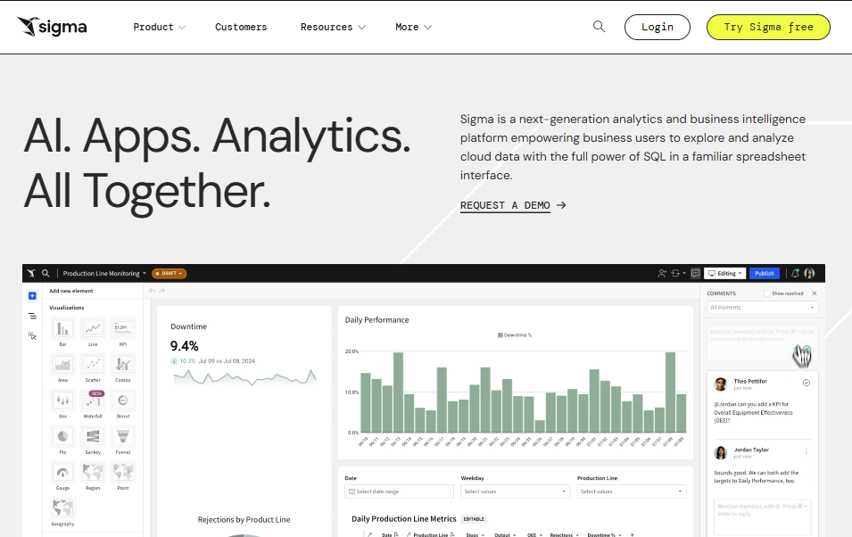Click the blue add new element icon

pos(32,295)
